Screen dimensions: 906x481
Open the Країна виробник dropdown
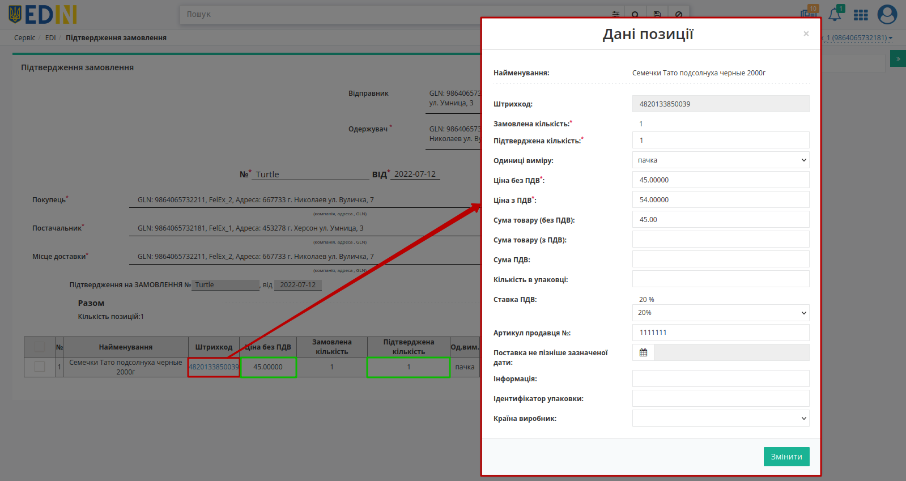(721, 418)
